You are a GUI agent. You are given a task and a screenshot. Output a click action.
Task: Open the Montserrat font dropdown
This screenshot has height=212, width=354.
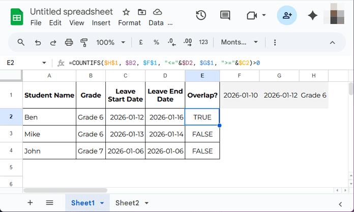click(x=240, y=42)
